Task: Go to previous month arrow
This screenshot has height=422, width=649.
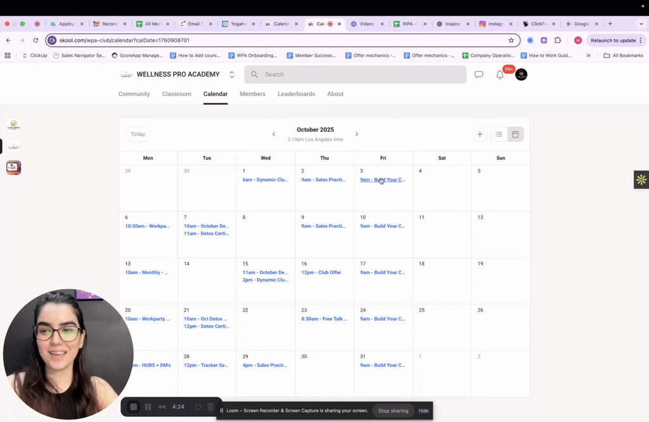Action: pos(274,134)
